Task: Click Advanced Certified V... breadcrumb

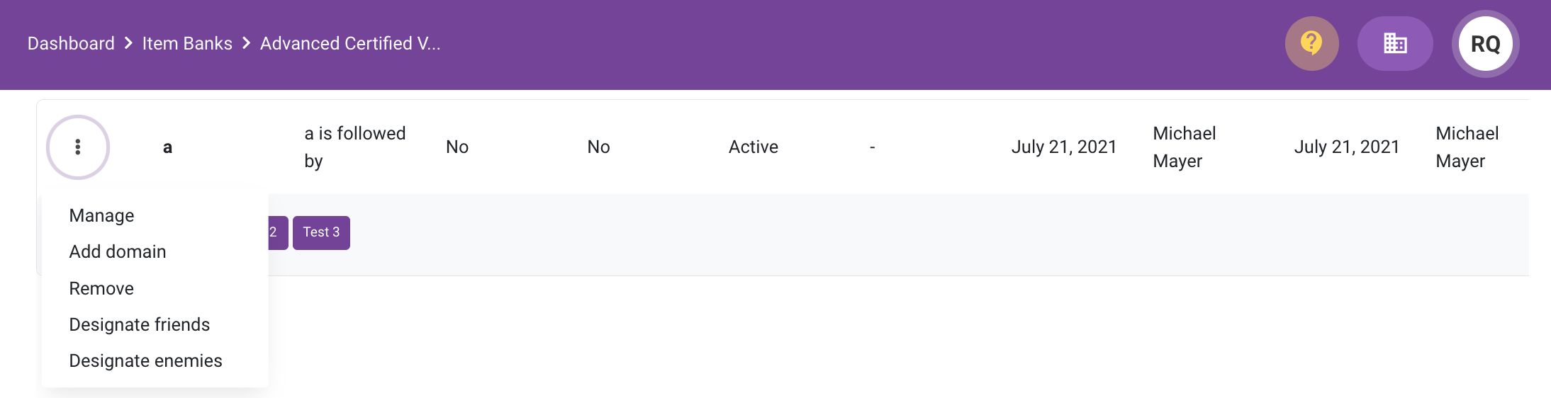Action: pos(350,44)
